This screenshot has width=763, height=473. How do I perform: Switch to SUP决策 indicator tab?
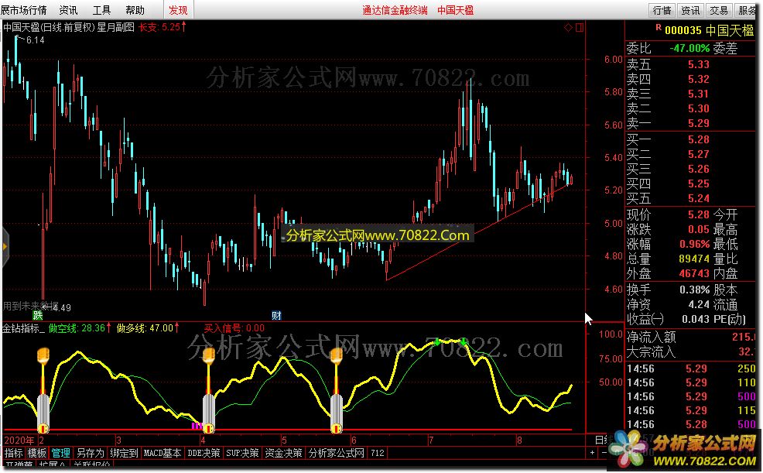[242, 453]
